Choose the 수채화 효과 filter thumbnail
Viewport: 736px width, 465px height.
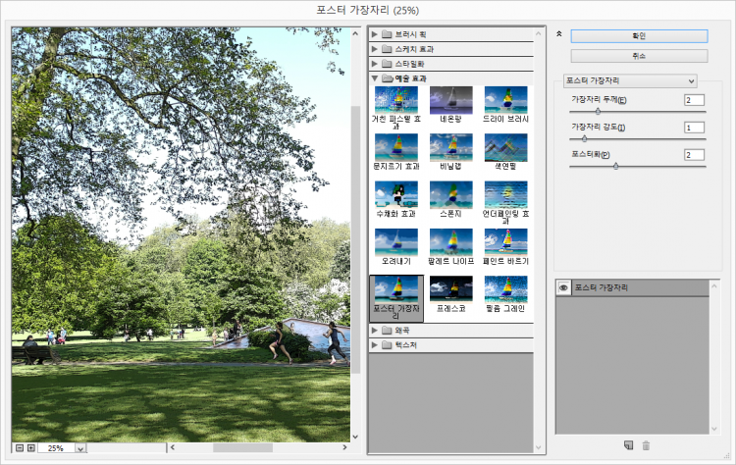[x=395, y=193]
